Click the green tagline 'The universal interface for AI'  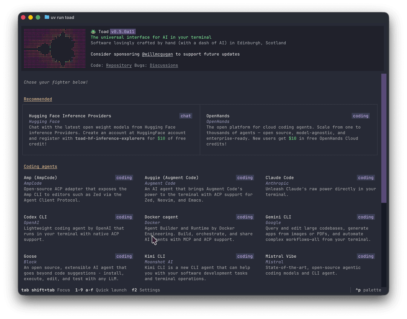coord(151,37)
